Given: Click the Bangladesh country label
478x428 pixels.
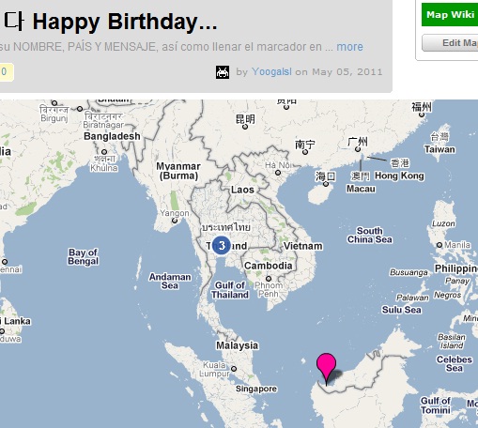Looking at the screenshot, I should (x=112, y=136).
